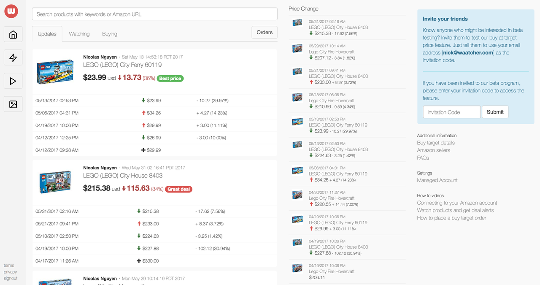Click the 04/12/2017 12:25 PM row showing $26.99
The height and width of the screenshot is (285, 540).
click(154, 138)
